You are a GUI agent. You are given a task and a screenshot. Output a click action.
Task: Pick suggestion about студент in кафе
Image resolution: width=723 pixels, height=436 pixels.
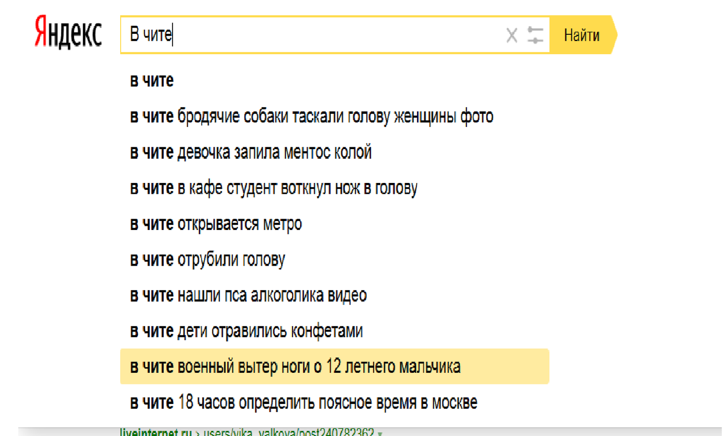click(273, 188)
